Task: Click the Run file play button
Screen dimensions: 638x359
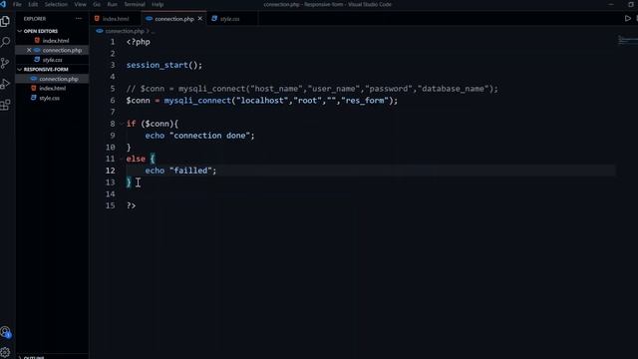Action: pos(628,19)
